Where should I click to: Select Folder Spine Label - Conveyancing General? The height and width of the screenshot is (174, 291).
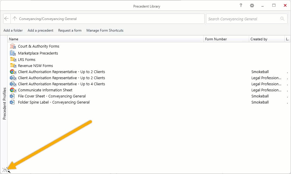(54, 102)
